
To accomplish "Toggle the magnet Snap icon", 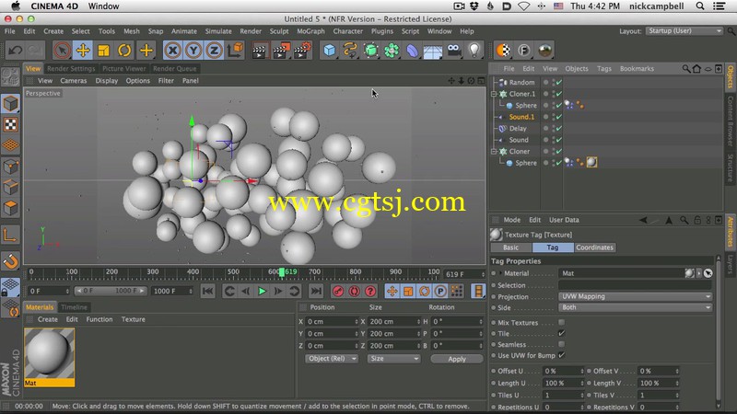I will pyautogui.click(x=10, y=260).
